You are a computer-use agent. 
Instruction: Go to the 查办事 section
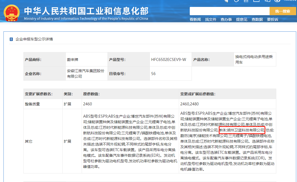click(226, 19)
